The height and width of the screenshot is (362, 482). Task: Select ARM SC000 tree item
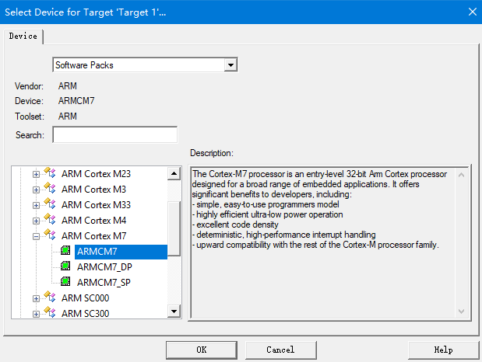click(85, 298)
